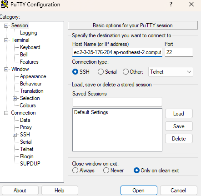Collapse the Session tree node

click(6, 25)
